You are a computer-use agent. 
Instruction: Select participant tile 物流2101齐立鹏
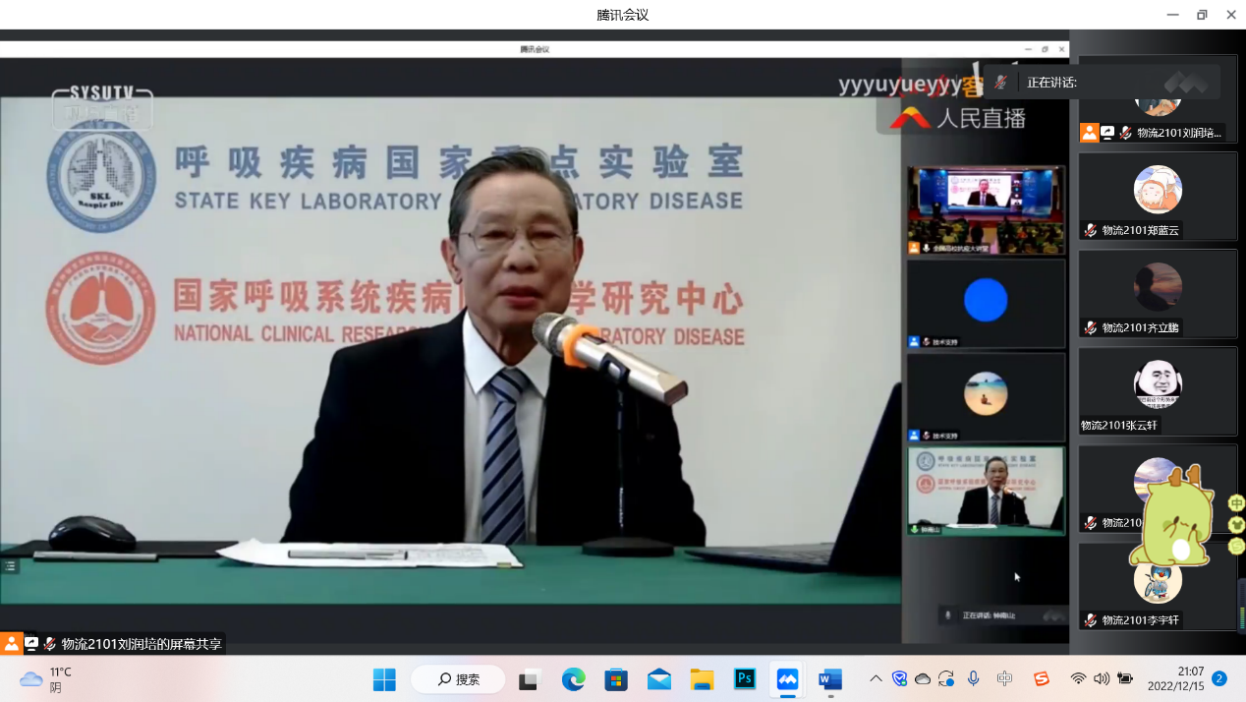point(1158,293)
